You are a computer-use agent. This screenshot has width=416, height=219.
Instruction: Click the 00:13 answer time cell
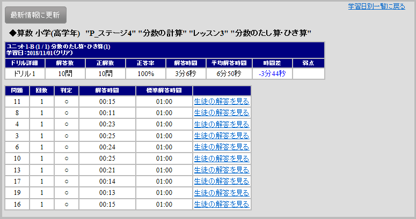[107, 193]
